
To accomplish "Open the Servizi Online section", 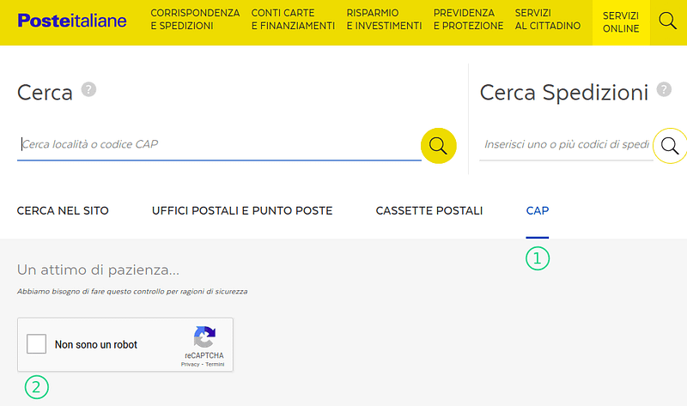I will (621, 22).
